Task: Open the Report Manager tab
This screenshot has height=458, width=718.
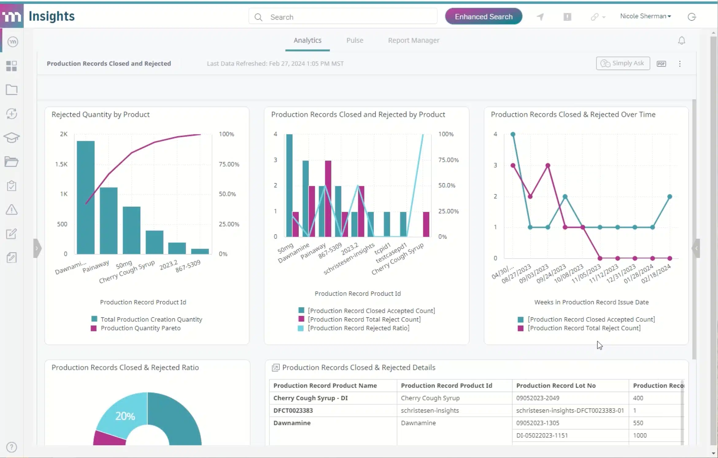Action: click(x=414, y=40)
